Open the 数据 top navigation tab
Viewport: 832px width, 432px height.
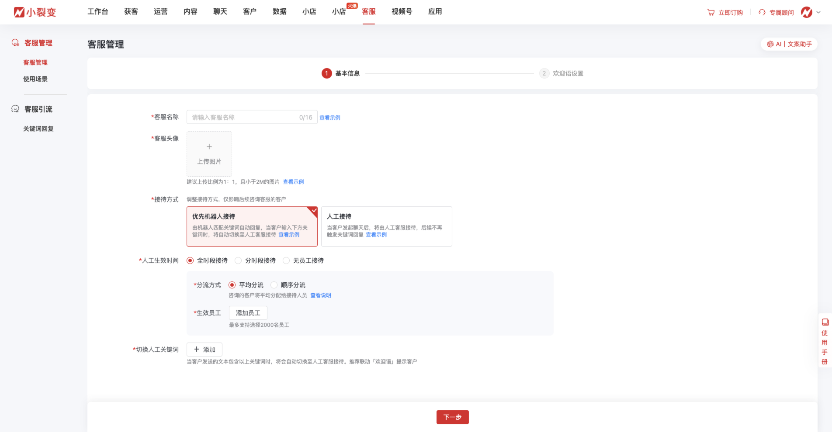[x=280, y=12]
